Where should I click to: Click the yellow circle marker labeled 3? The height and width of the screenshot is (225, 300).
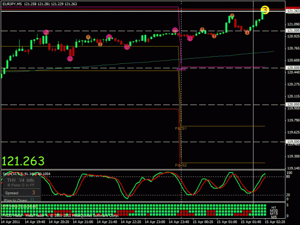pyautogui.click(x=265, y=10)
